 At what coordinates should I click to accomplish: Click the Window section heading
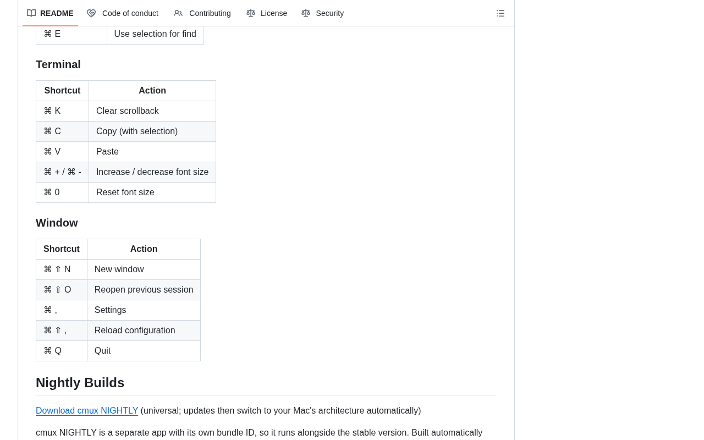tap(57, 223)
